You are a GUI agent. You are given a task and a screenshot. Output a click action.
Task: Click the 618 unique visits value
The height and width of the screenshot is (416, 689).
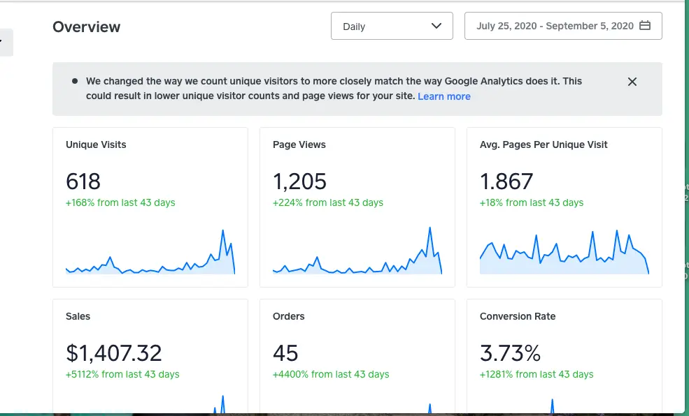coord(83,181)
